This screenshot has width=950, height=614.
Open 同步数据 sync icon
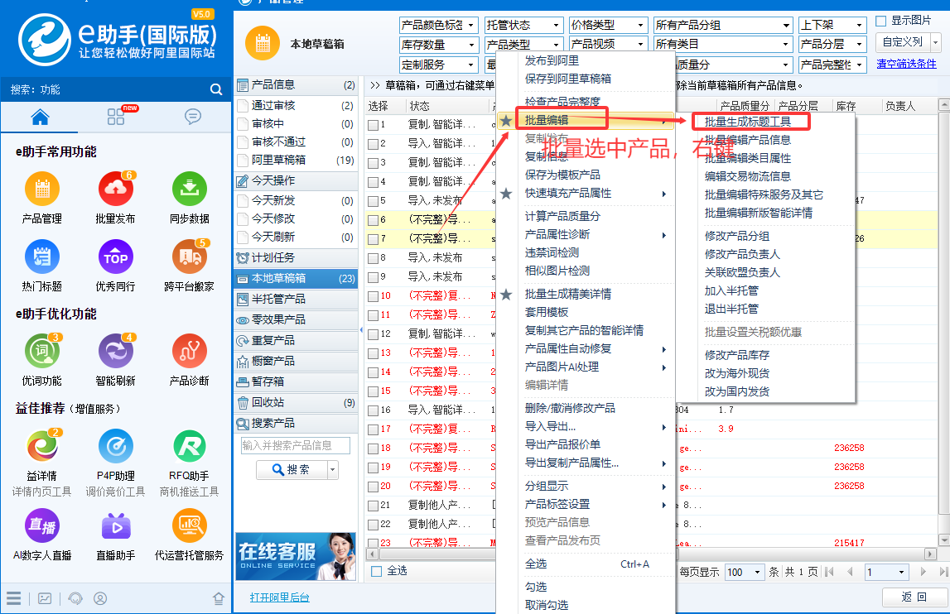pyautogui.click(x=189, y=190)
